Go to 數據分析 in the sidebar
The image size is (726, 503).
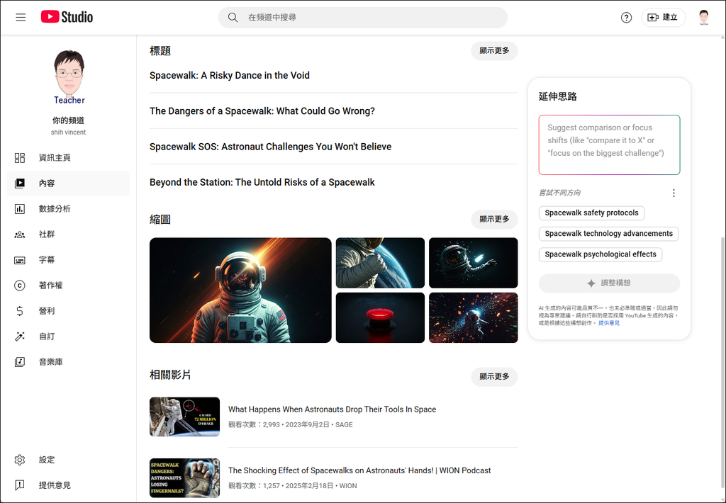(x=69, y=209)
